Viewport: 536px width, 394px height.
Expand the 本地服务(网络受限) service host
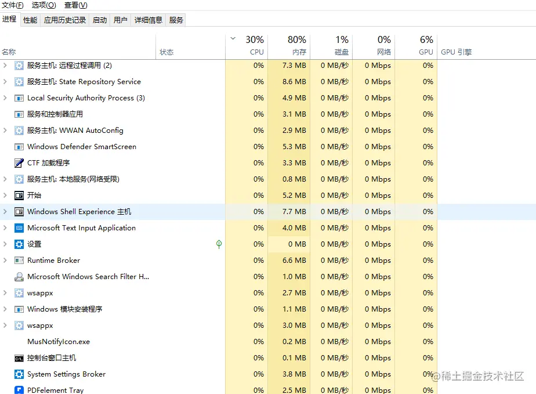click(5, 179)
